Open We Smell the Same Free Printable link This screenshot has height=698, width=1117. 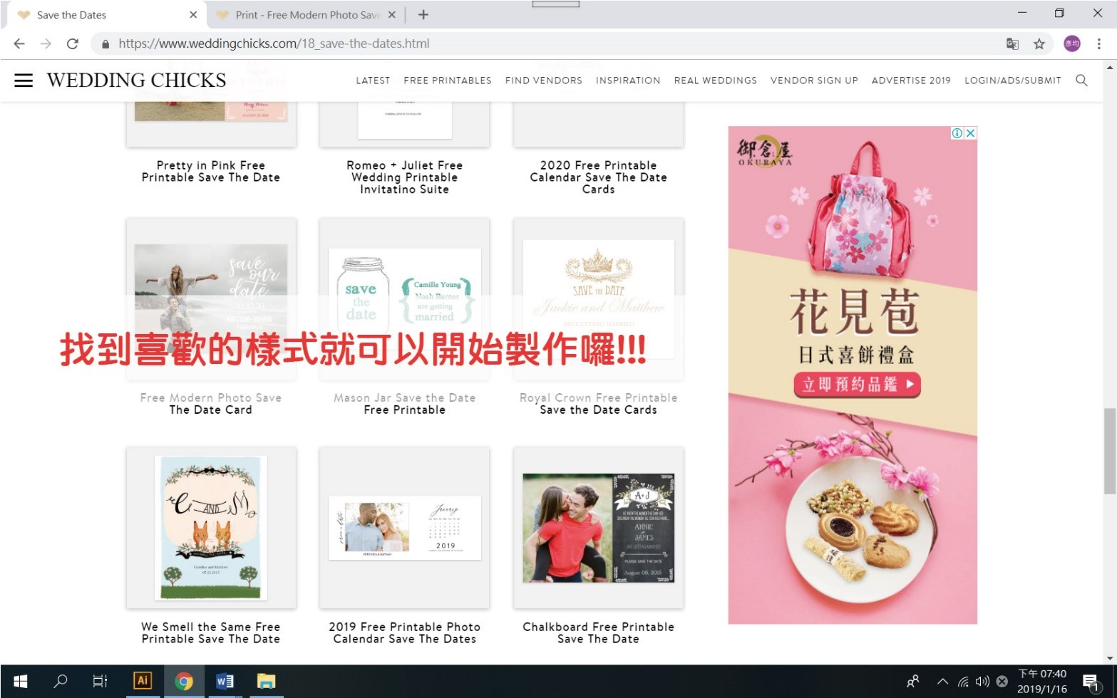pyautogui.click(x=211, y=633)
